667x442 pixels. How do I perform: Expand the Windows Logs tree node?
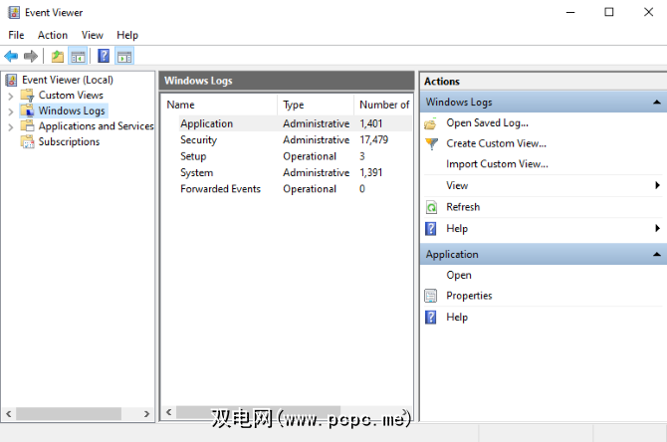[11, 111]
